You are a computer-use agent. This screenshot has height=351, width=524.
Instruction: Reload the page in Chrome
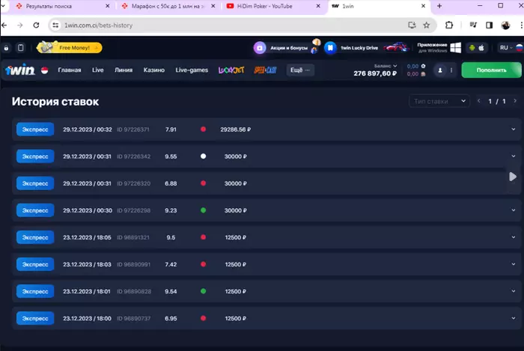coord(36,25)
